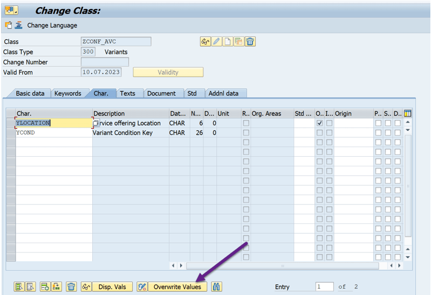Click the Change class pencil icon

(217, 41)
